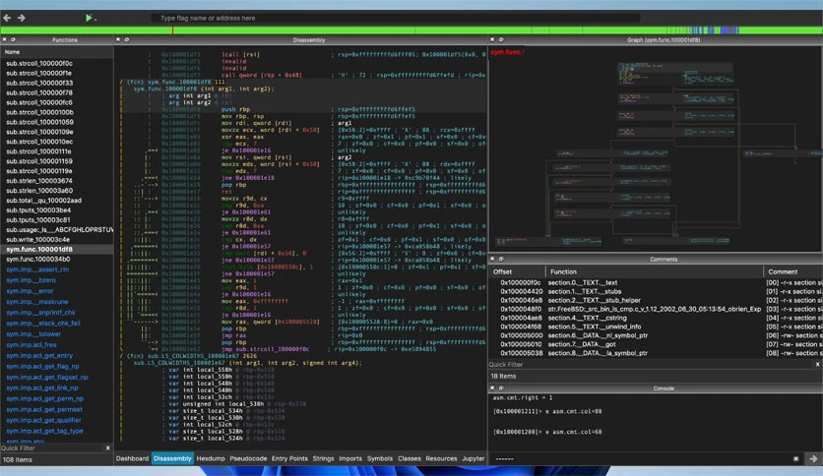This screenshot has width=823, height=476.
Task: Clear the console input with the x icon
Action: 795,458
